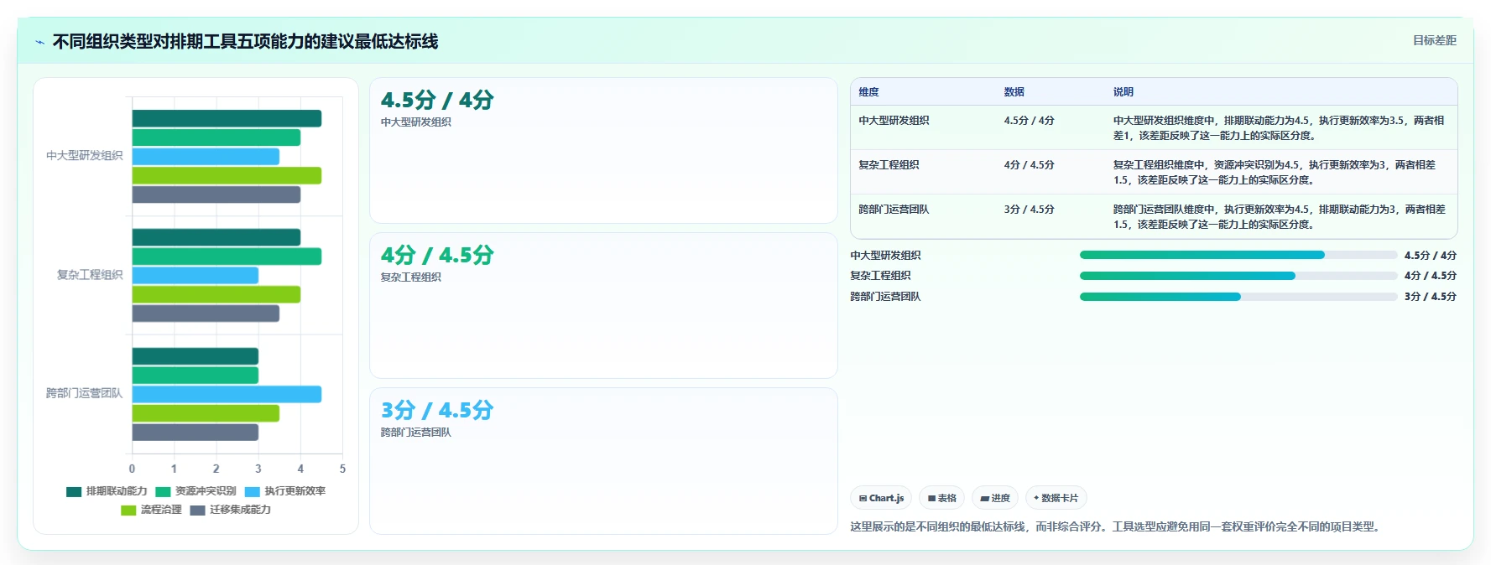Viewport: 1491px width, 565px height.
Task: Click the 排期联动能力 bar for 中大型研发组织
Action: pos(227,119)
